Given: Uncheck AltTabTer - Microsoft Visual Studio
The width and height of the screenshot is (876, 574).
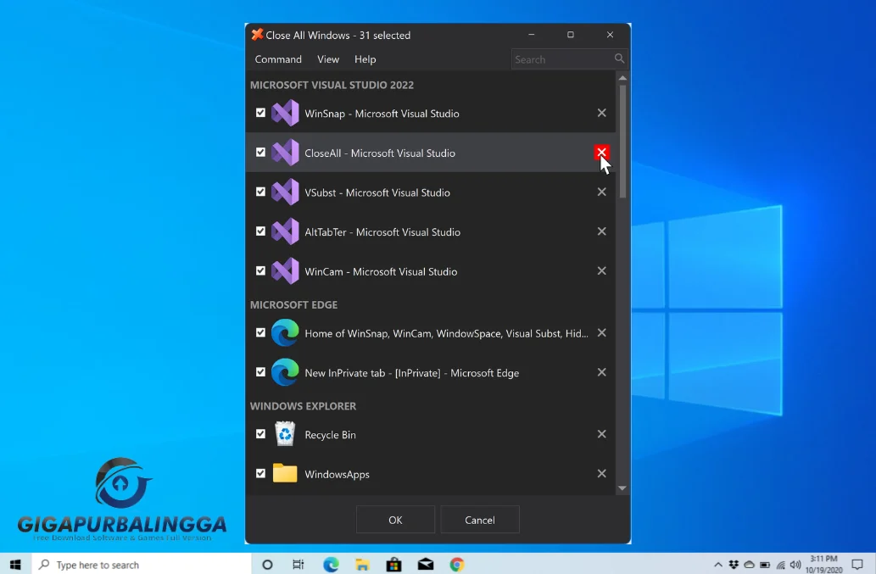Looking at the screenshot, I should (x=260, y=231).
